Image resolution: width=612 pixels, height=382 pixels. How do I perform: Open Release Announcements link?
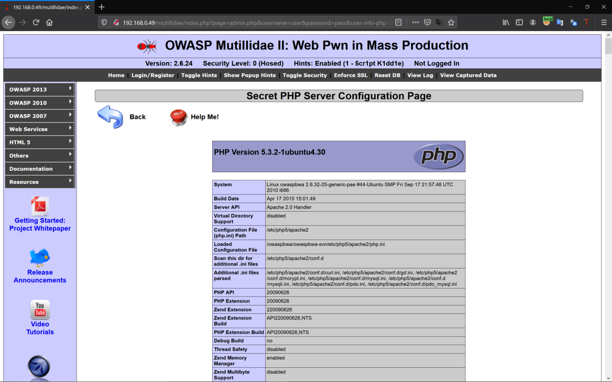pos(40,276)
